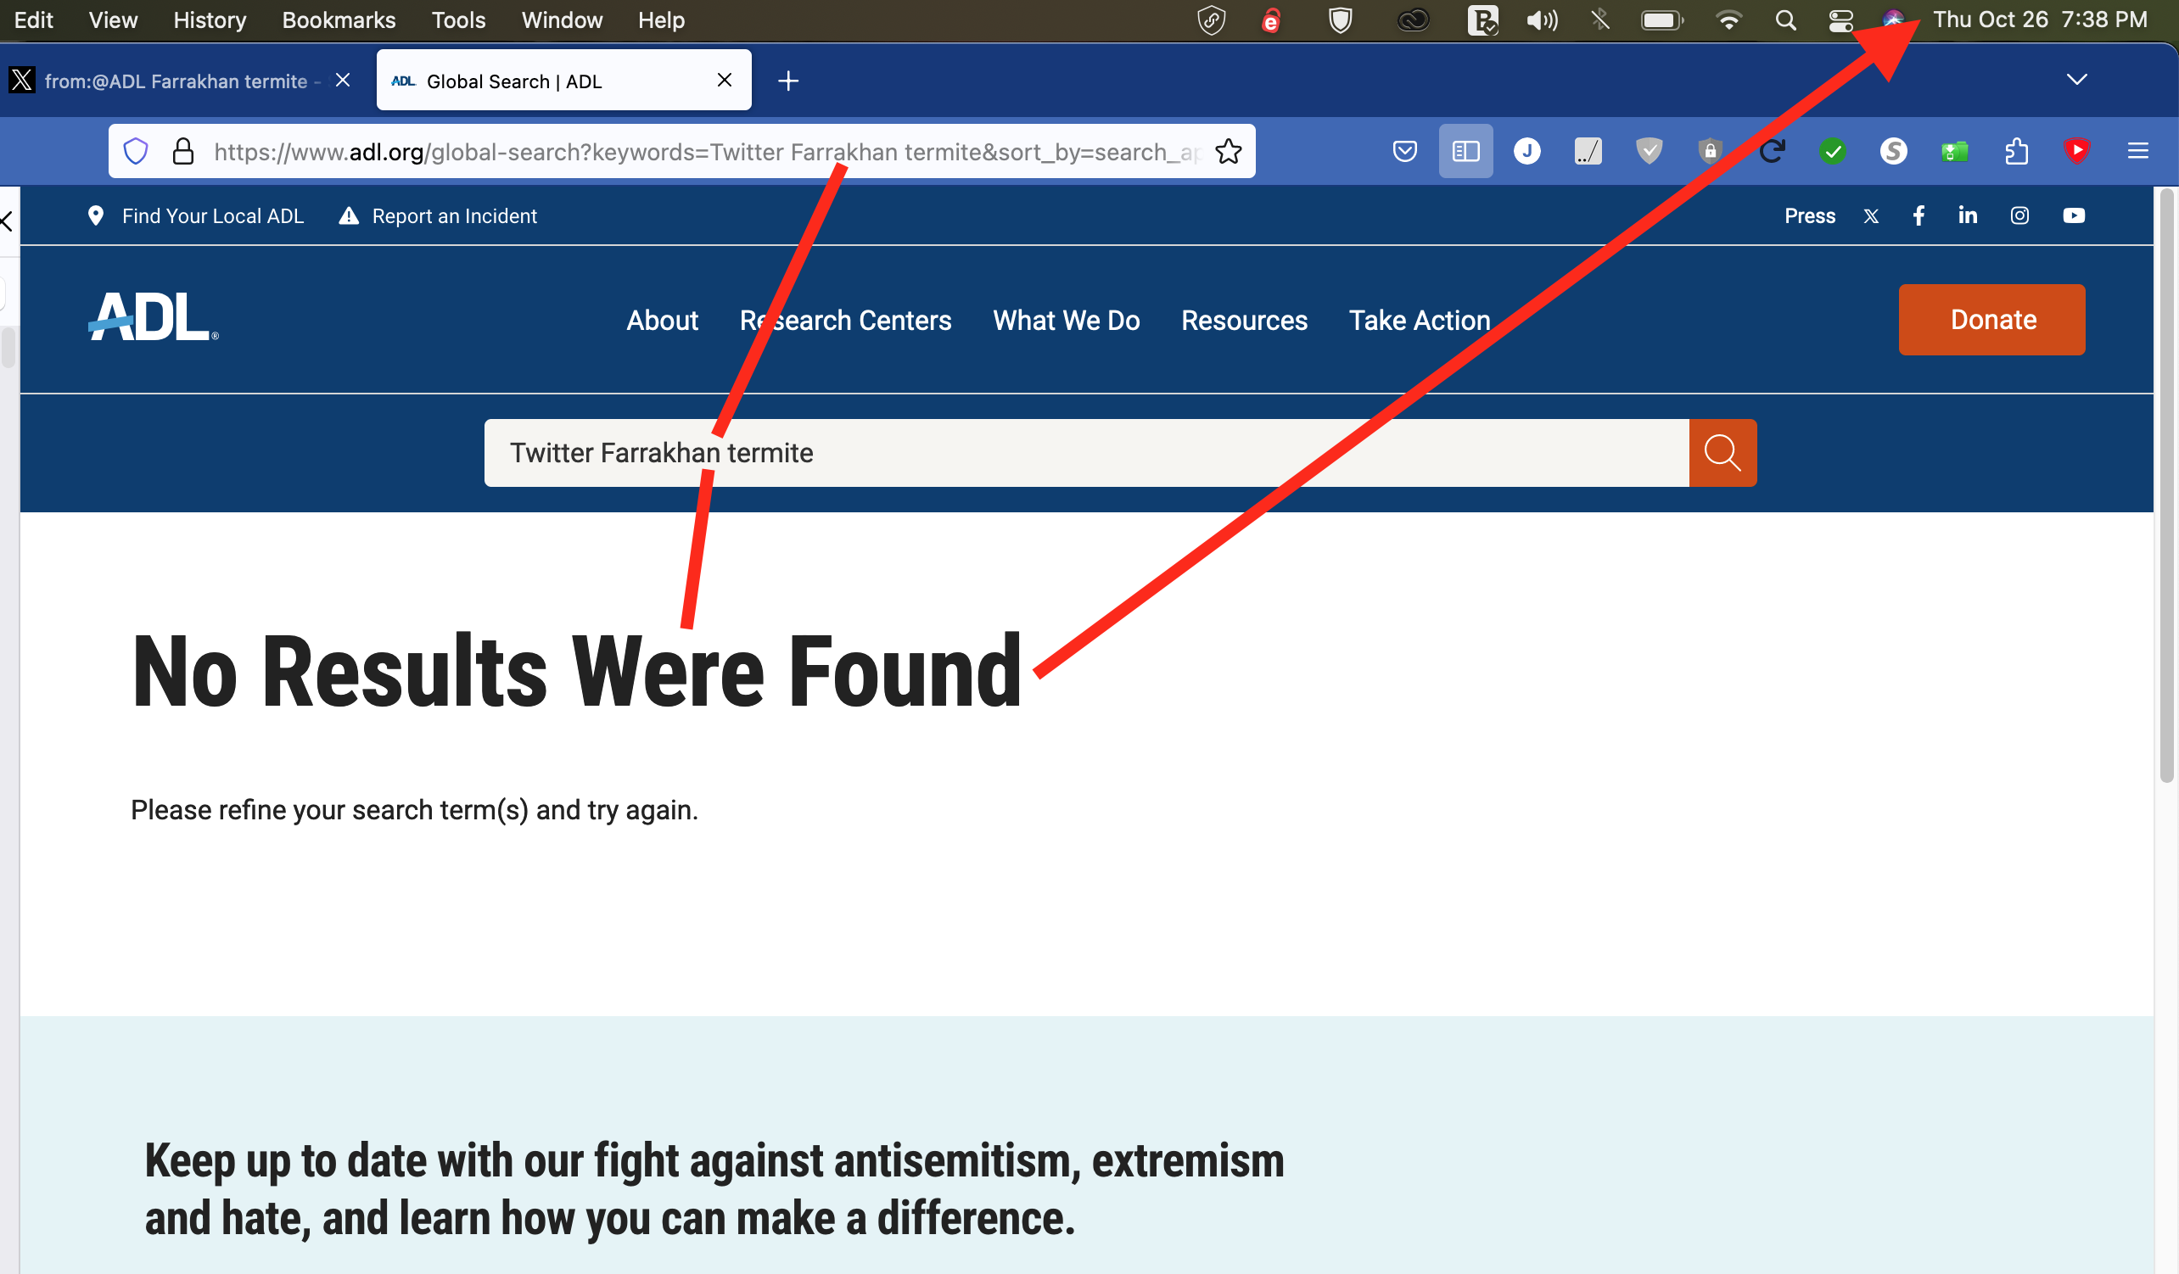Click the Save to Pocket icon
This screenshot has width=2179, height=1274.
tap(1404, 152)
